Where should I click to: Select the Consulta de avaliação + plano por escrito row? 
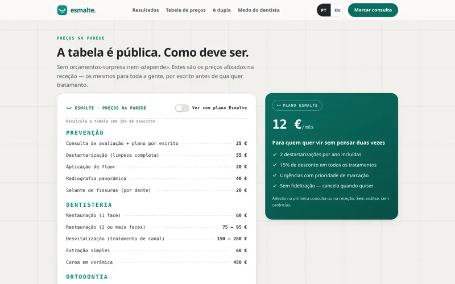coord(156,143)
